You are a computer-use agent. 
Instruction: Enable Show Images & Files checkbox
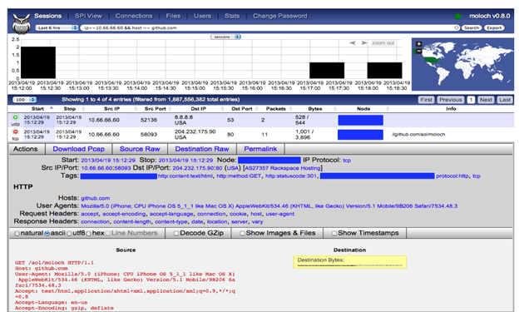[242, 234]
